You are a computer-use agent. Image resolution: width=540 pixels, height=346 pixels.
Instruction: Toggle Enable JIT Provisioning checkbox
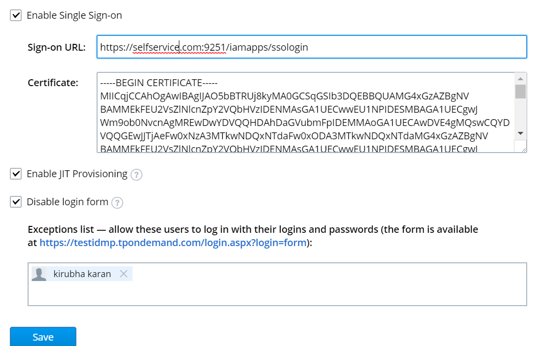tap(16, 174)
